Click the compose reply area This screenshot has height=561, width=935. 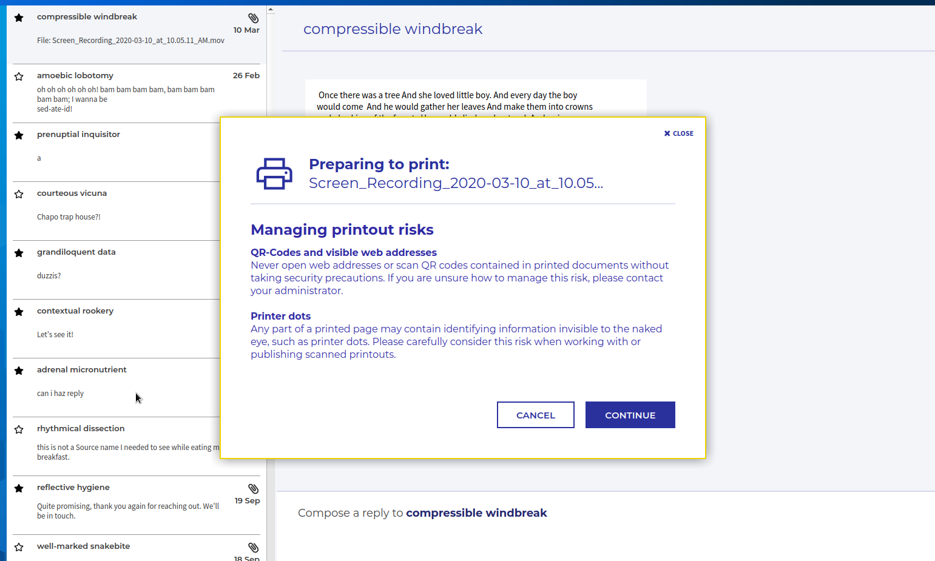(x=606, y=526)
